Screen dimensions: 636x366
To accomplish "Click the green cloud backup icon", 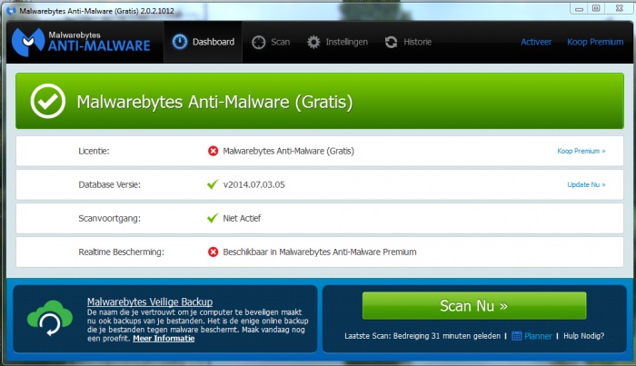I will point(50,318).
